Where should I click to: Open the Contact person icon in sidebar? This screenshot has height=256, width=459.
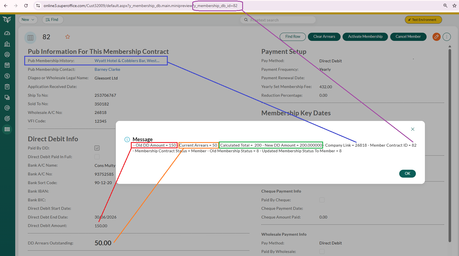click(7, 55)
